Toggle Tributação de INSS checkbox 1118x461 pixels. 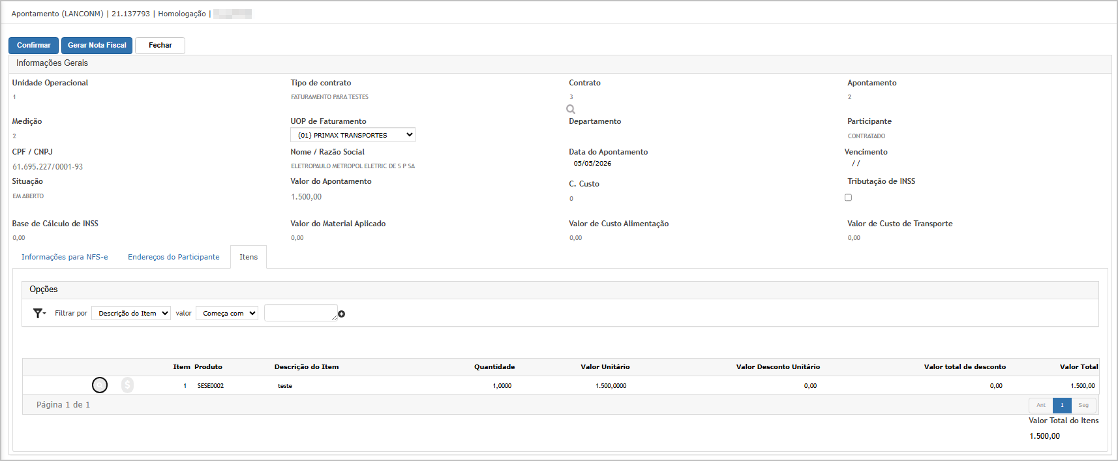coord(848,197)
